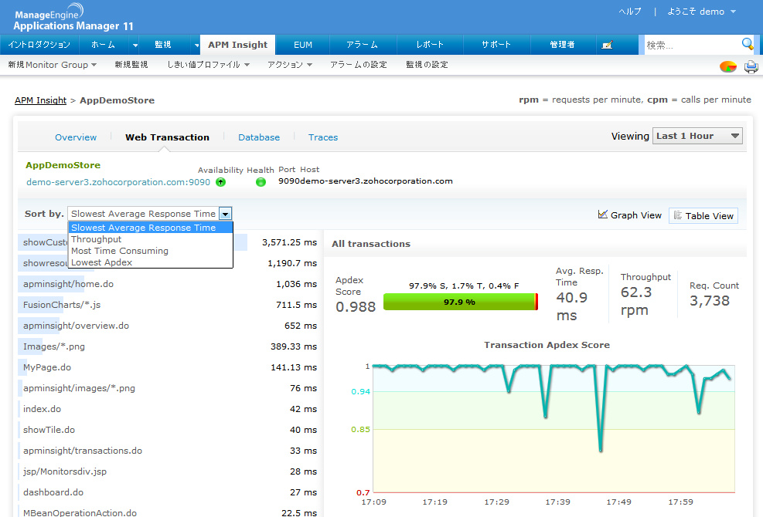The width and height of the screenshot is (763, 517).
Task: Click the green Apdex score bar
Action: pyautogui.click(x=459, y=302)
